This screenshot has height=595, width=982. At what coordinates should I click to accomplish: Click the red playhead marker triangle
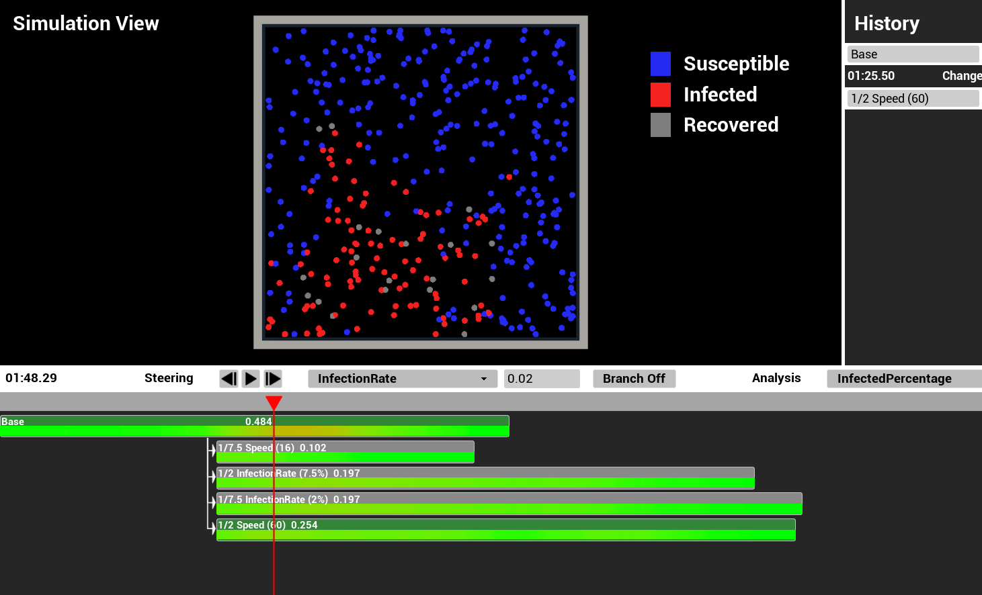click(x=274, y=402)
